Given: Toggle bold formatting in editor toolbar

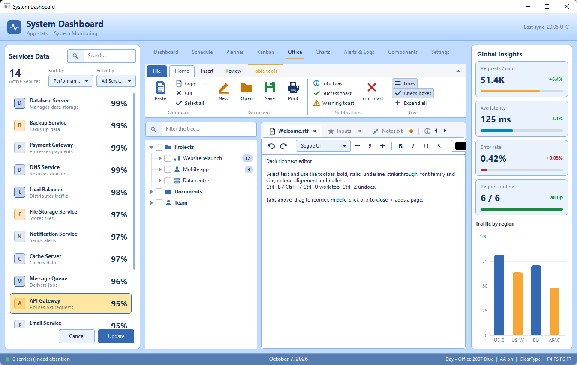Looking at the screenshot, I should pyautogui.click(x=400, y=146).
